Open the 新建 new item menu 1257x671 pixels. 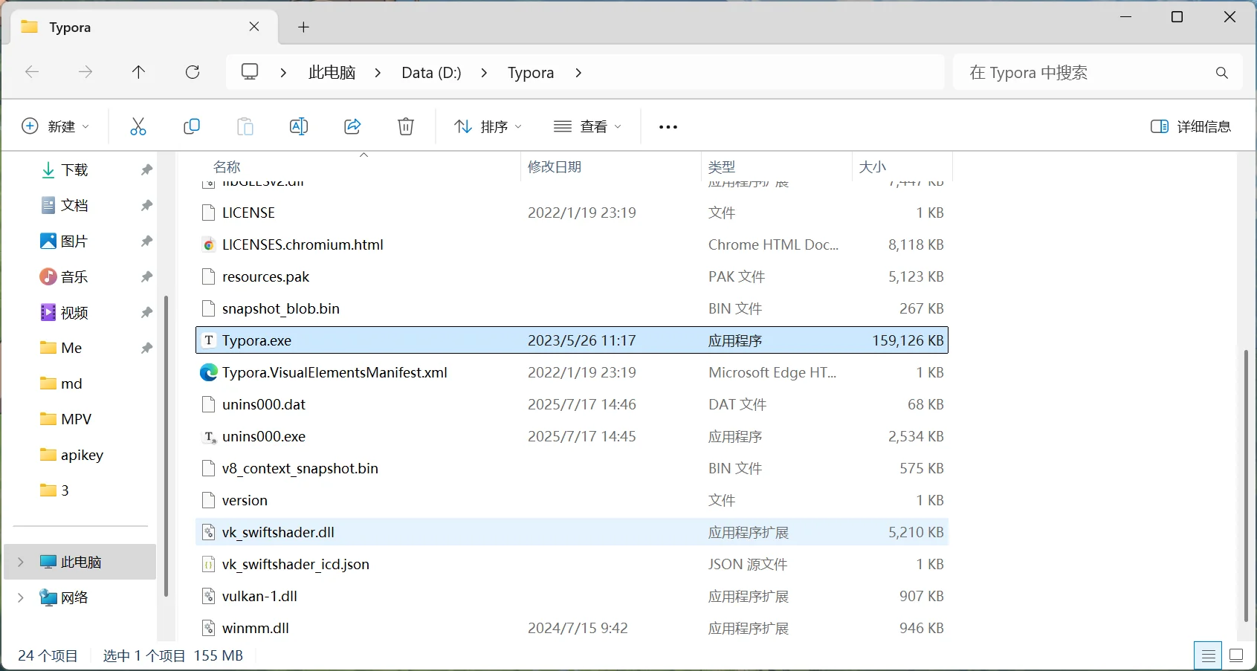(56, 126)
